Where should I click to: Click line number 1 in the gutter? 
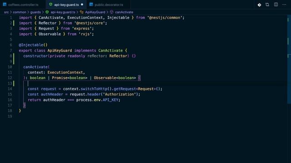pyautogui.click(x=11, y=18)
